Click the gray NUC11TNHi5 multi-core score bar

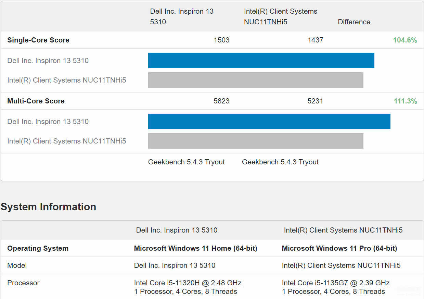point(255,141)
